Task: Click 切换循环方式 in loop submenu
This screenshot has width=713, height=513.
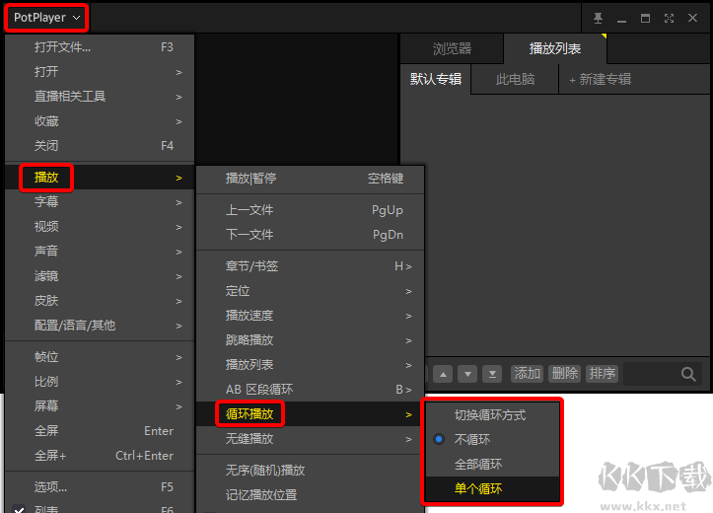Action: (x=492, y=415)
